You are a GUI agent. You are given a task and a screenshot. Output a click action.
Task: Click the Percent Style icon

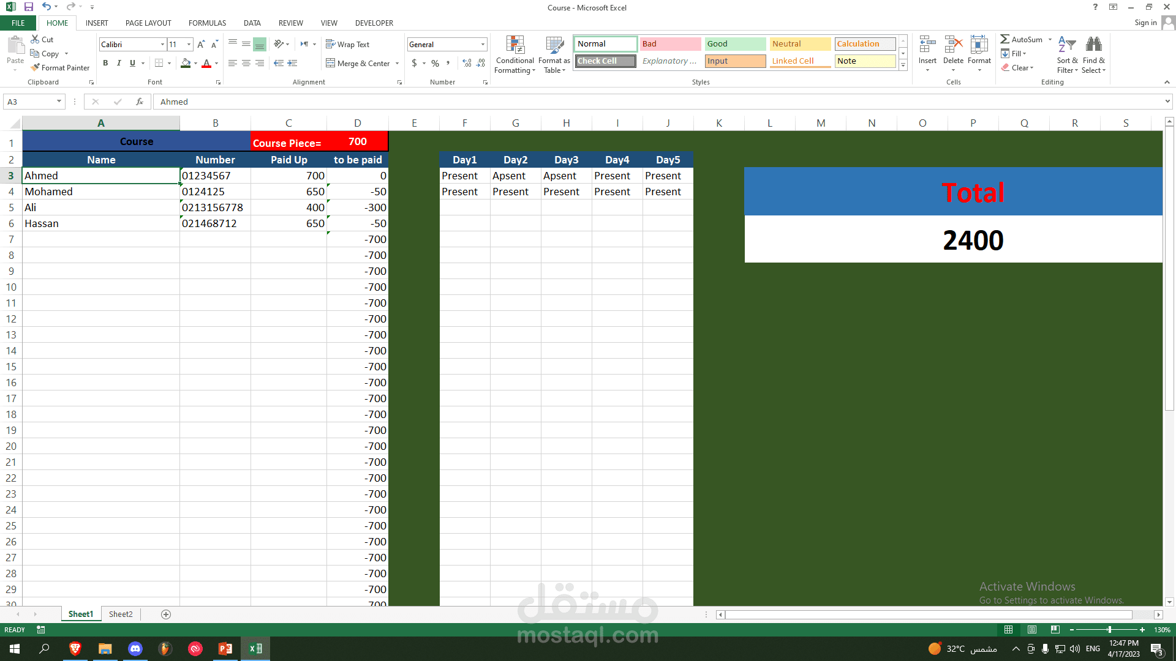click(435, 63)
